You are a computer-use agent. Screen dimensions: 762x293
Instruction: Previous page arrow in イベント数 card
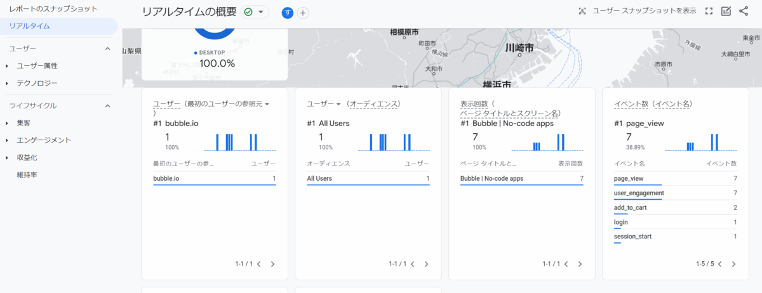point(719,264)
